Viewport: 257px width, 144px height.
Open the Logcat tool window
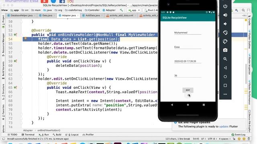72,134
